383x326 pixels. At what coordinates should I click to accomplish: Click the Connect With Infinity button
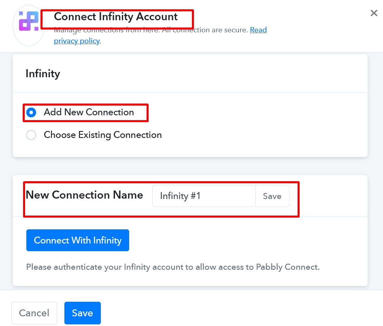[x=78, y=240]
